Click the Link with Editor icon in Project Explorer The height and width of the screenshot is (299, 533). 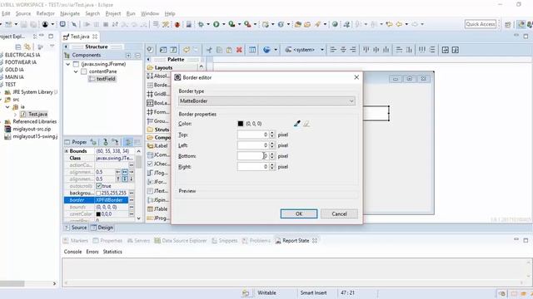coord(27,47)
